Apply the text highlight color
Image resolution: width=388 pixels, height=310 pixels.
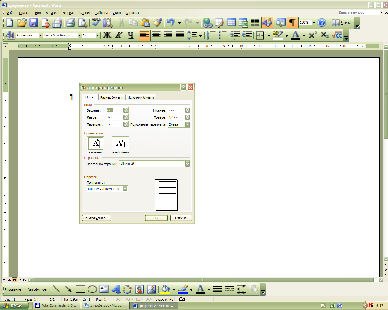[x=278, y=35]
